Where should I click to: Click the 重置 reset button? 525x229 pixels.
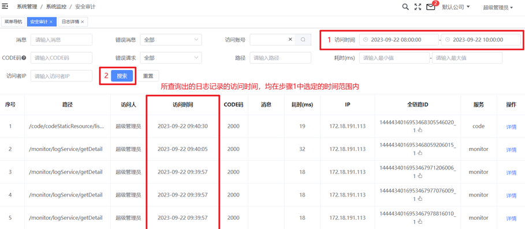coord(148,76)
